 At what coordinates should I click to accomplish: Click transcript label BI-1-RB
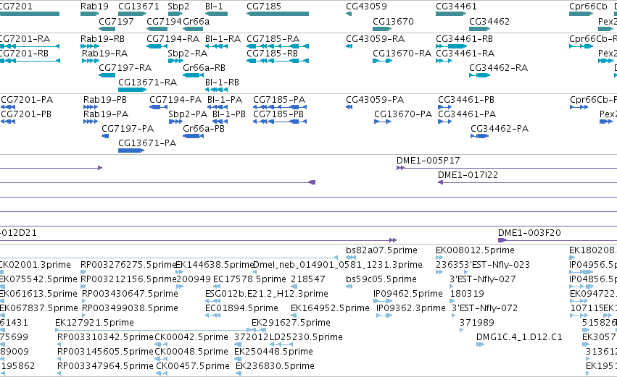point(222,82)
